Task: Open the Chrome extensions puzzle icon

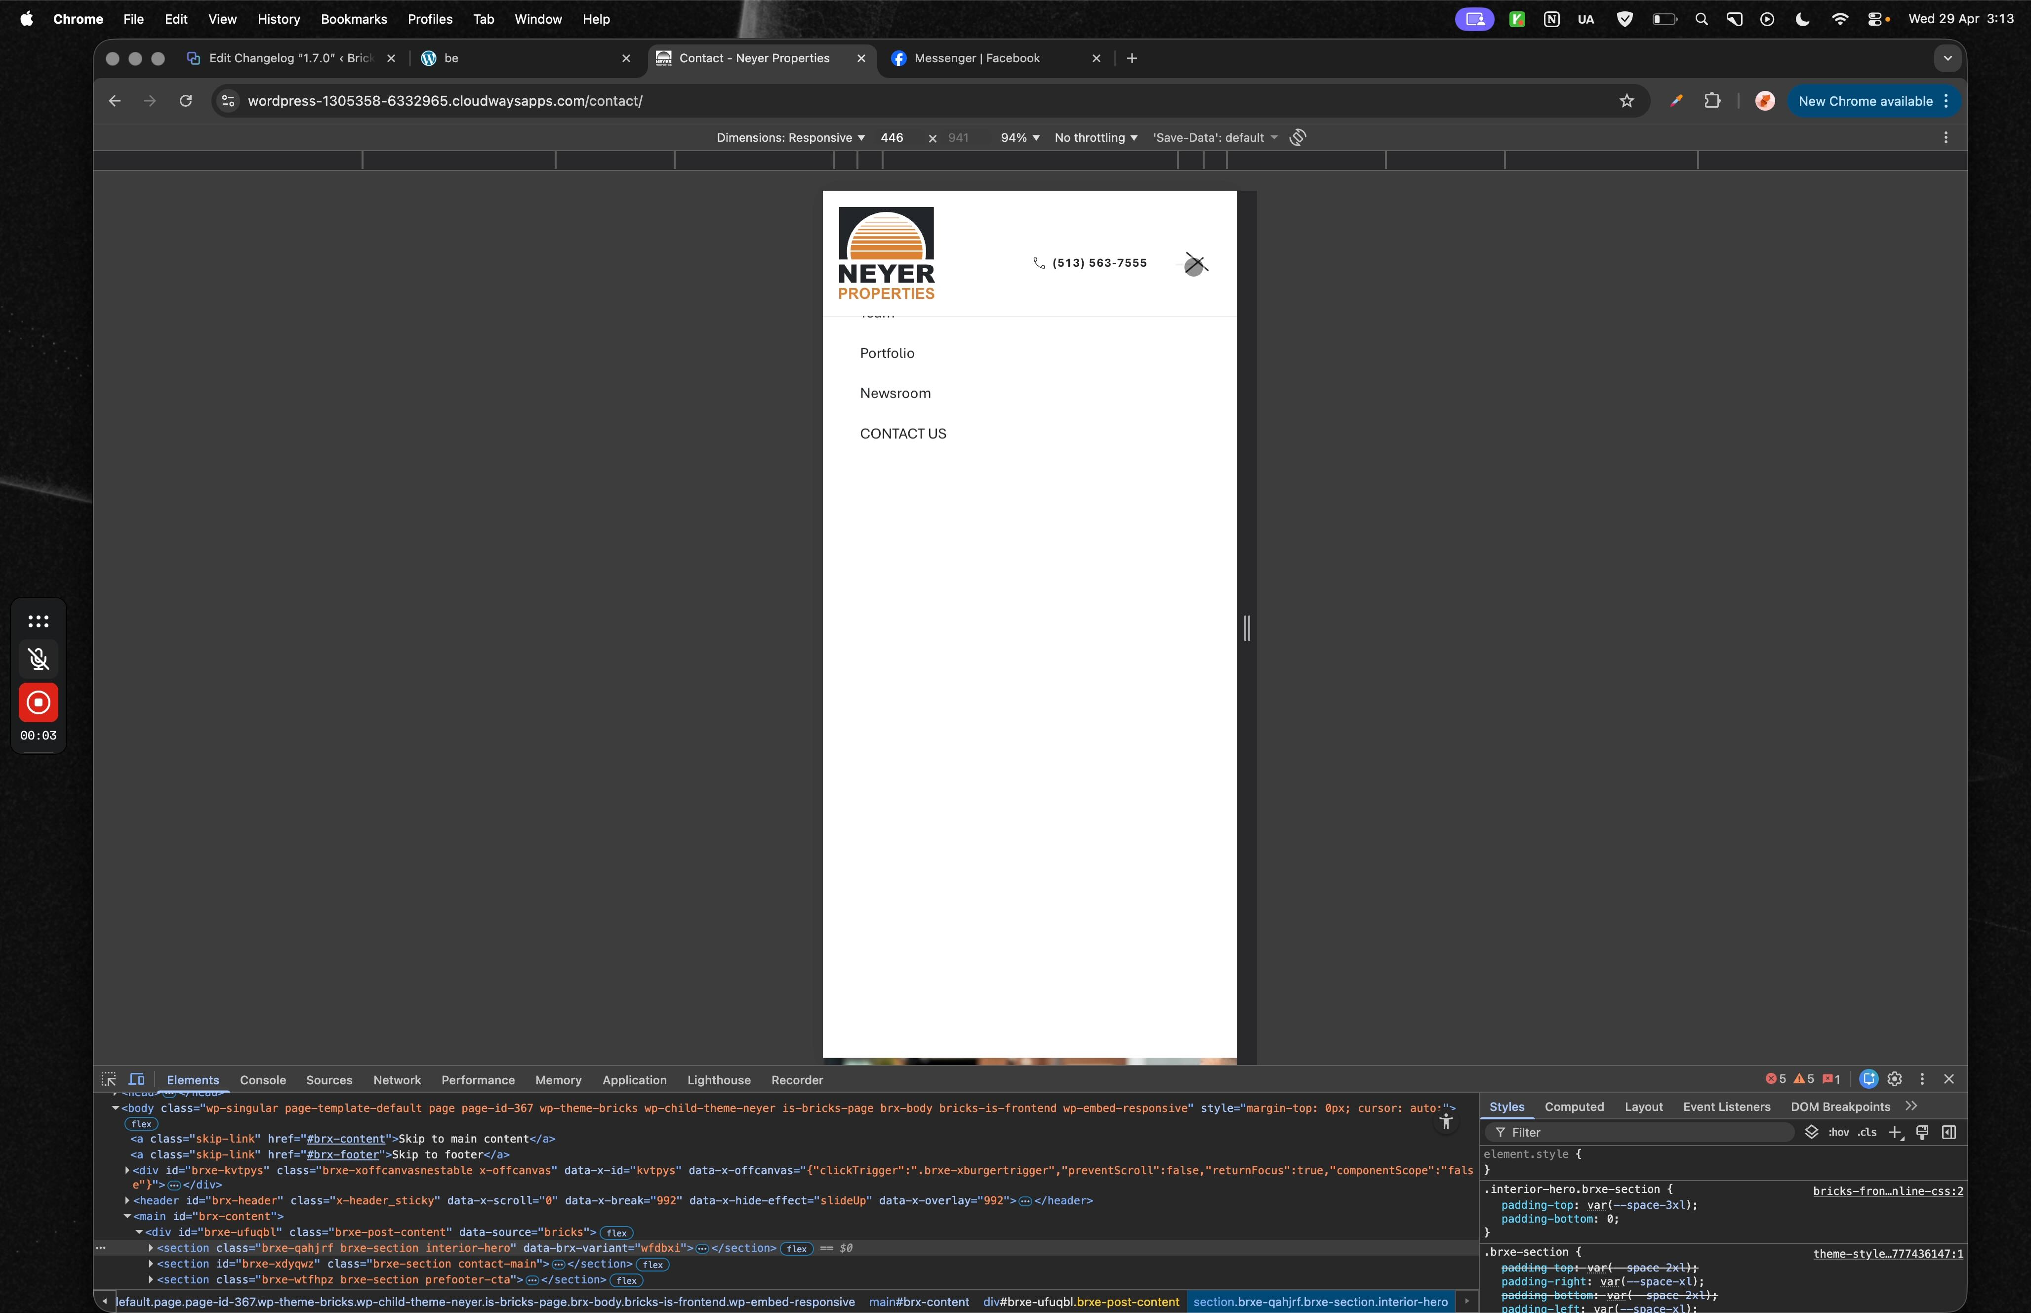Action: click(x=1711, y=101)
